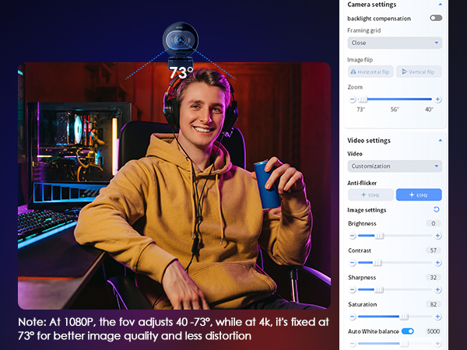The image size is (467, 350).
Task: Click the Saturation value 82 field
Action: [434, 304]
